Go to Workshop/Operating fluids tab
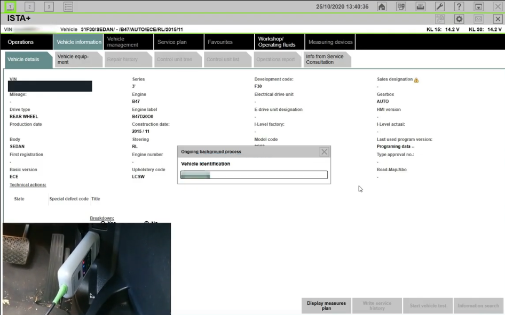505x315 pixels. click(279, 42)
